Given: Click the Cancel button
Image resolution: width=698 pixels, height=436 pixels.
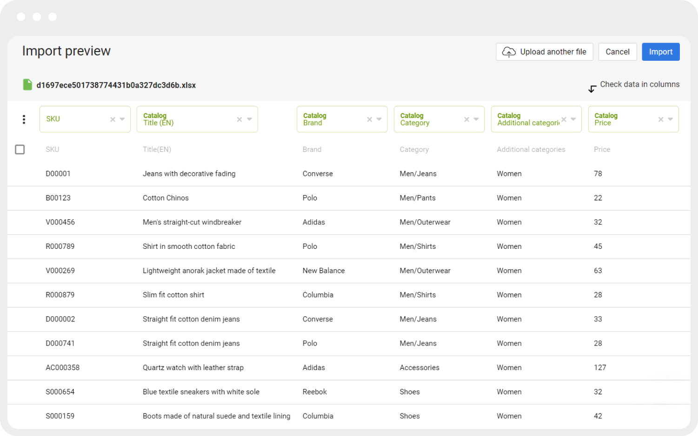Looking at the screenshot, I should coord(618,52).
